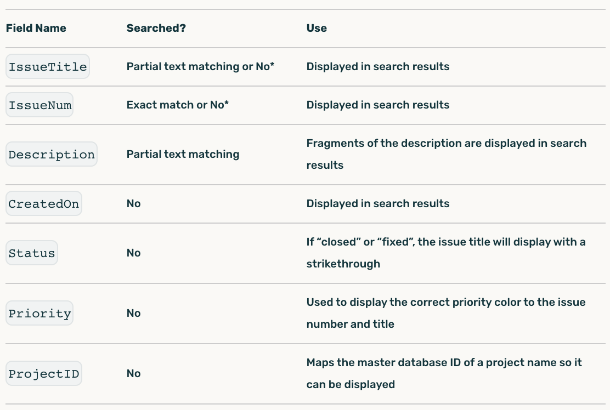610x410 pixels.
Task: Click the Description field name tag
Action: [x=52, y=155]
